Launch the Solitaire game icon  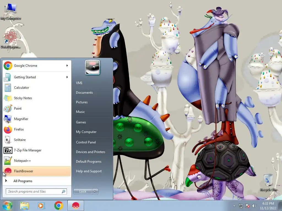8,140
